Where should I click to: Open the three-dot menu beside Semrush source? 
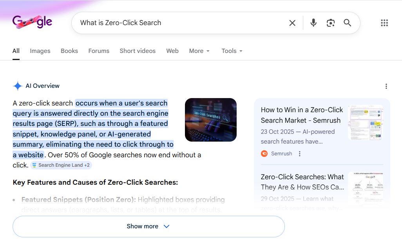pyautogui.click(x=300, y=153)
